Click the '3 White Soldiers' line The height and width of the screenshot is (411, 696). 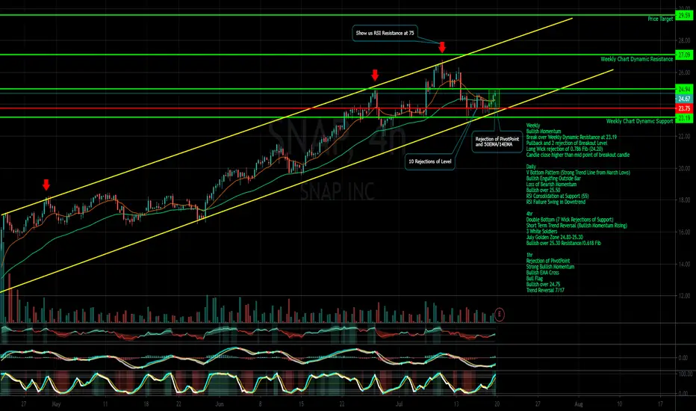541,232
